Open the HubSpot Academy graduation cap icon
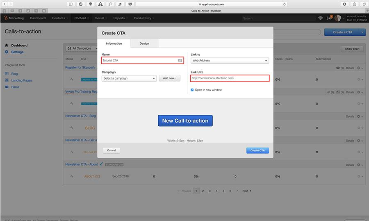The height and width of the screenshot is (221, 369). click(320, 18)
